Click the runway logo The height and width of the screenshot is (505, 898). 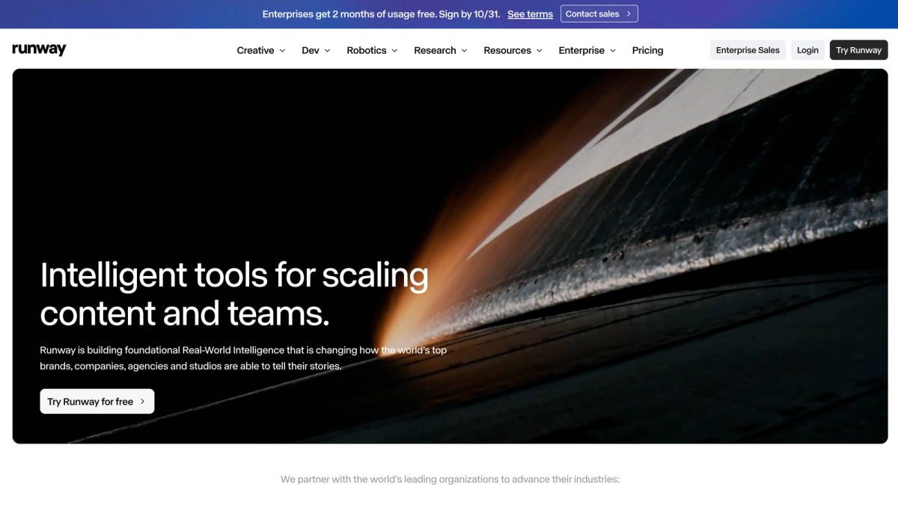[x=39, y=49]
